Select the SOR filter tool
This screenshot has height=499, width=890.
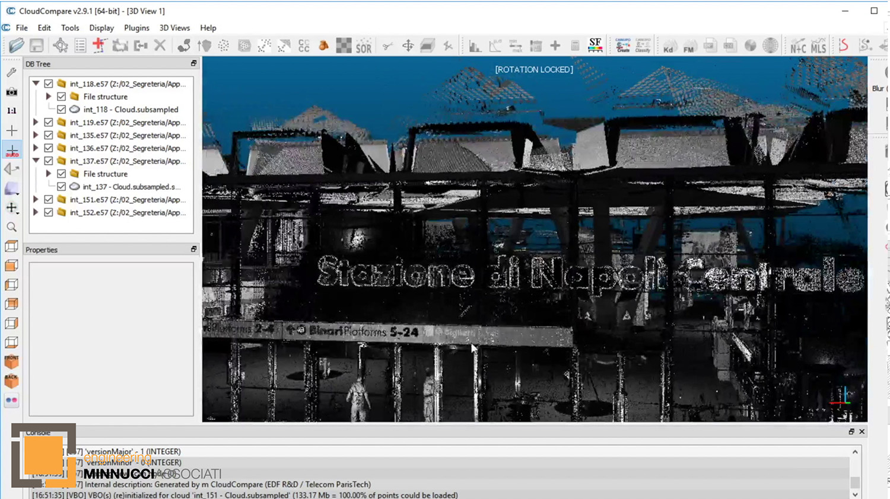click(x=364, y=46)
